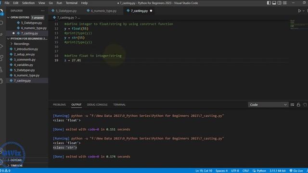The image size is (308, 173).
Task: Open the Help menu
Action: 84,3
